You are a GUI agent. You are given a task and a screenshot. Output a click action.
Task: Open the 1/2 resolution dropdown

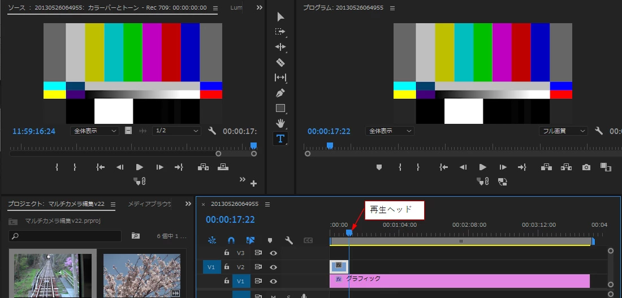[x=176, y=131]
